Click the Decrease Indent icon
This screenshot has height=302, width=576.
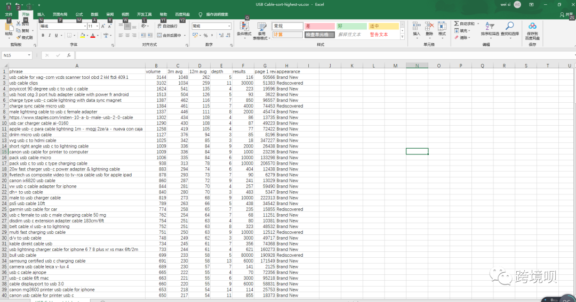click(x=143, y=35)
